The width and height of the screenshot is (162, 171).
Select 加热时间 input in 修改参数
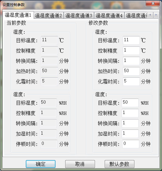coord(131,71)
